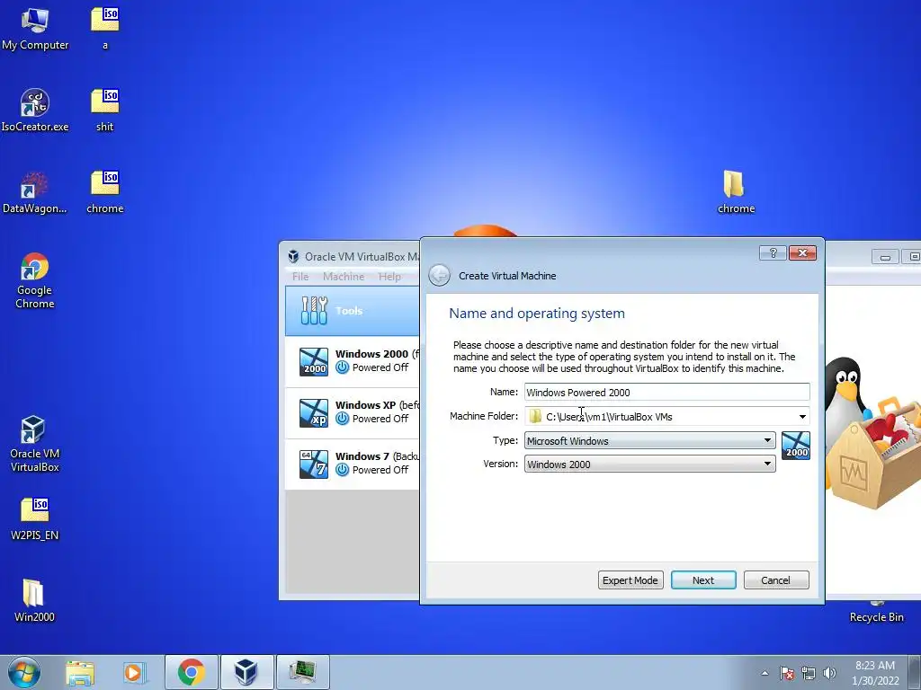Open the Version dropdown showing Windows 2000
921x690 pixels.
click(649, 464)
